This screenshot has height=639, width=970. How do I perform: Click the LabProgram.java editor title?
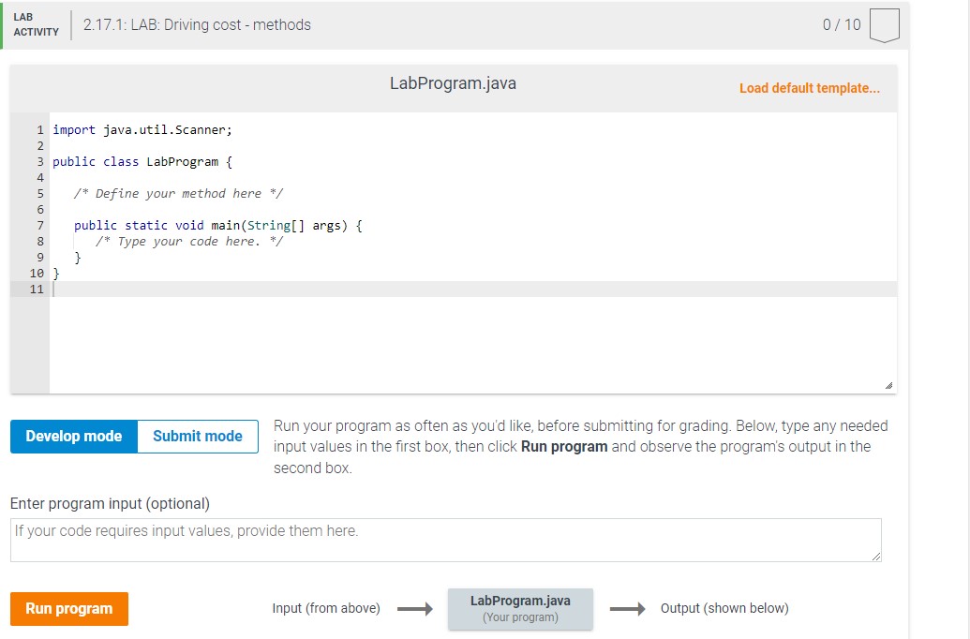click(x=453, y=83)
